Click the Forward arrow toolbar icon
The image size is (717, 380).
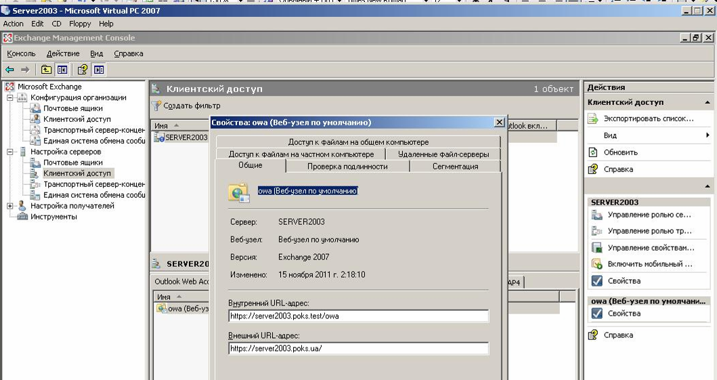pyautogui.click(x=25, y=70)
